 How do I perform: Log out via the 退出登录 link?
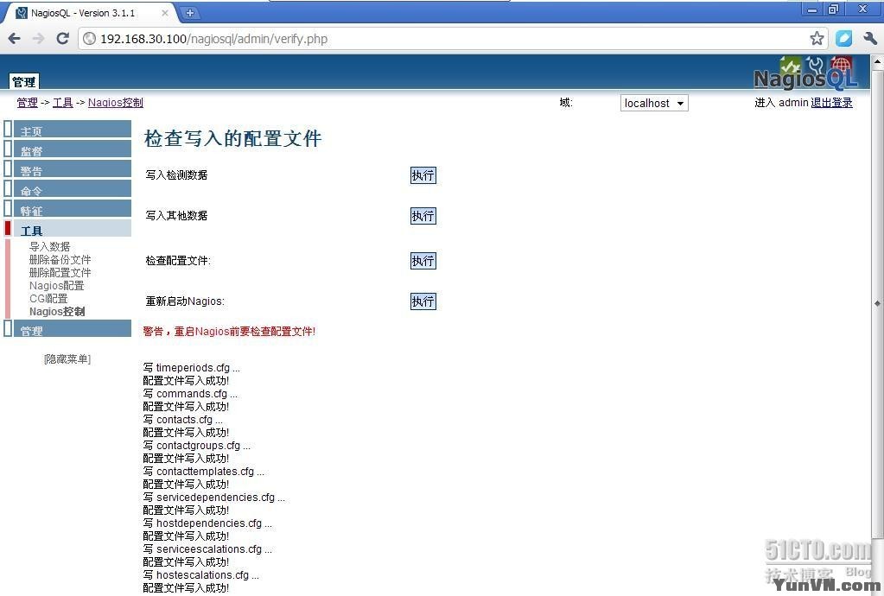[x=831, y=103]
